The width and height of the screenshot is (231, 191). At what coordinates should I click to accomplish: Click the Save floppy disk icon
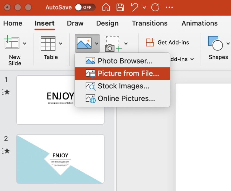pyautogui.click(x=120, y=7)
